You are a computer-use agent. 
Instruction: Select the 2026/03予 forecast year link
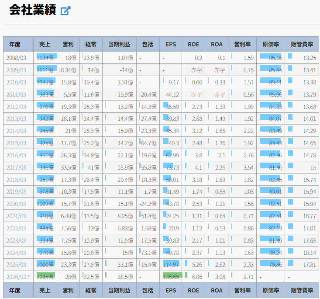coord(17,277)
